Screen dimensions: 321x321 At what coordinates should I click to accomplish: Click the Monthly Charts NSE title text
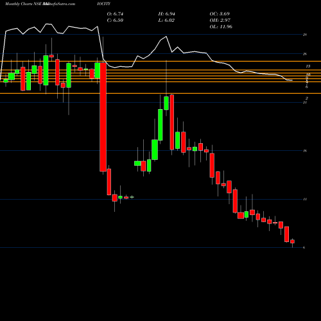[x=24, y=4]
